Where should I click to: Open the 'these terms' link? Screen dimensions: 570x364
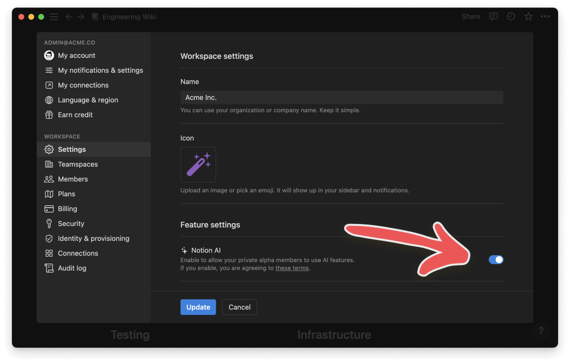(292, 268)
